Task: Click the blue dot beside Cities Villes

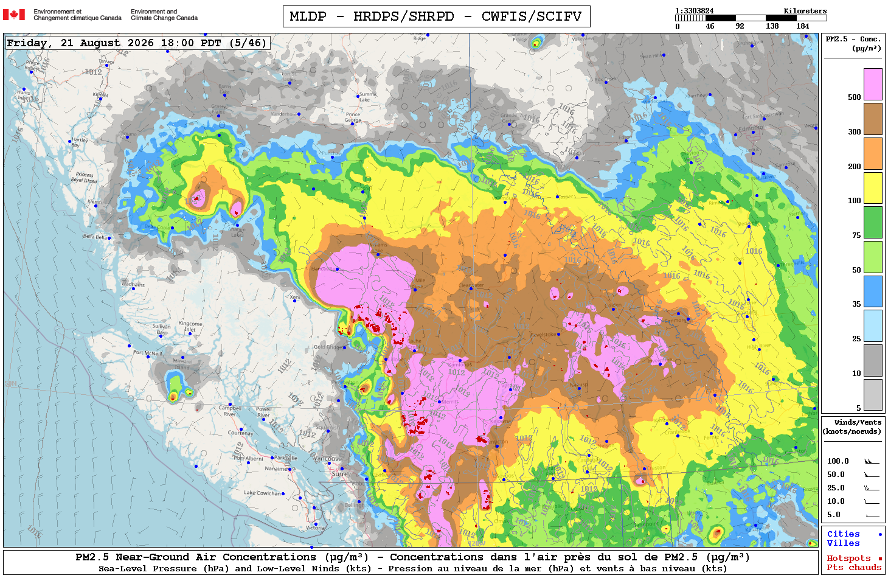Action: 880,534
